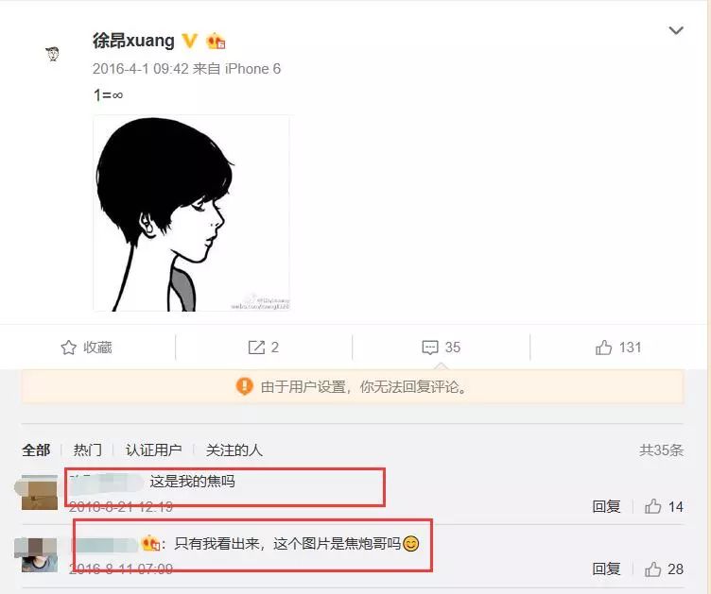
Task: Click the first commenter's avatar thumbnail
Action: coord(40,492)
